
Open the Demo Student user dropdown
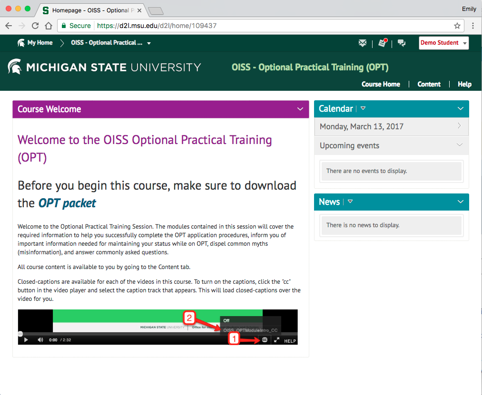click(443, 43)
